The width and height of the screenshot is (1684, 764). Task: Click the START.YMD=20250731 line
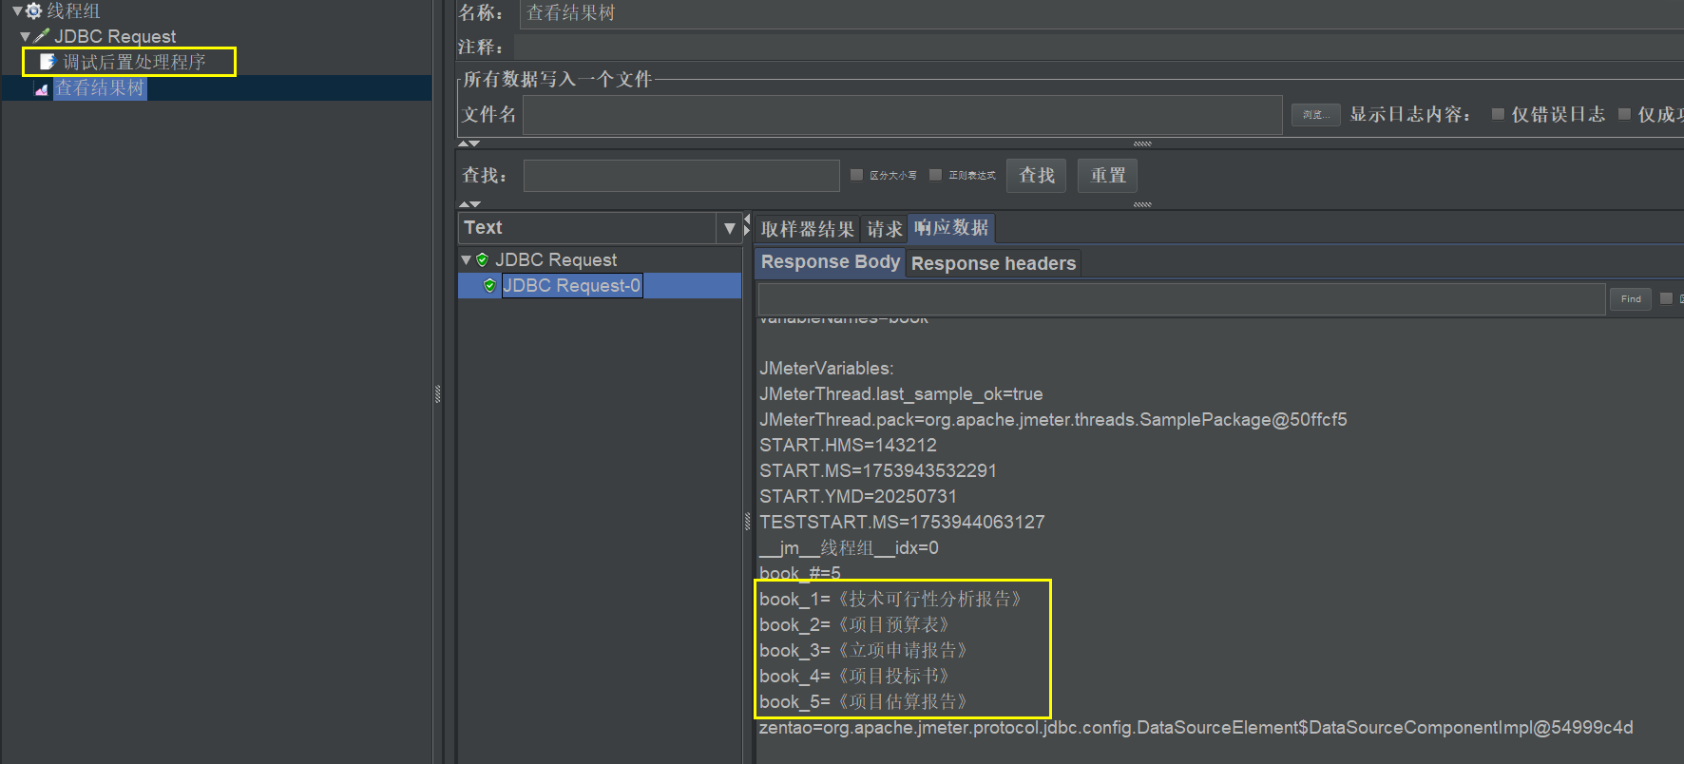click(x=858, y=496)
